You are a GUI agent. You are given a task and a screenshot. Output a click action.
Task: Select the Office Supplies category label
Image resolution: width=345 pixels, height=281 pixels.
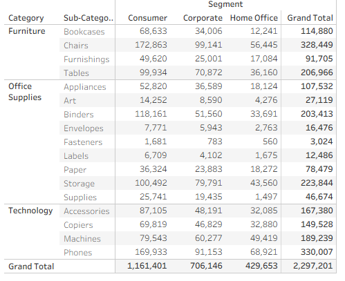coord(25,92)
